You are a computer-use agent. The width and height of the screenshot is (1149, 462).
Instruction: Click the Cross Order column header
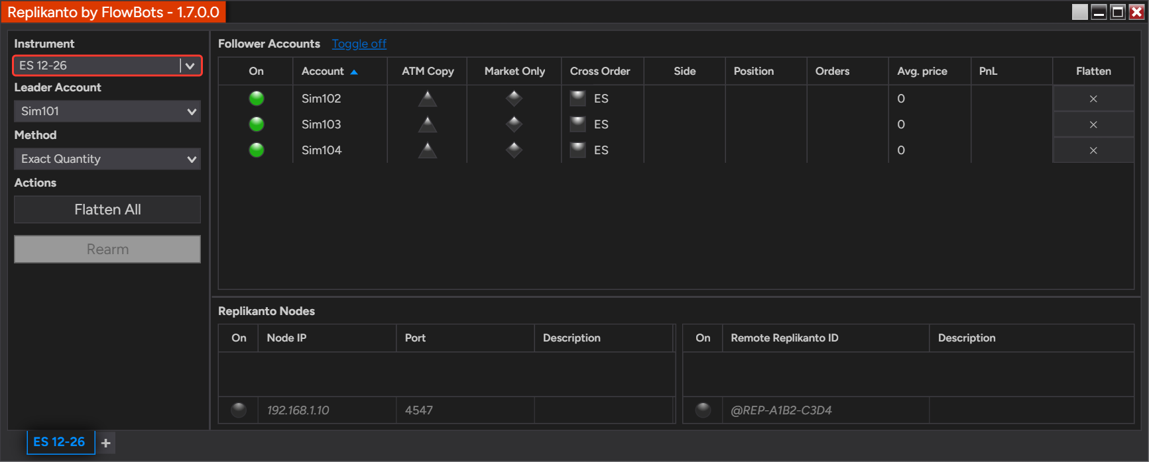coord(603,71)
